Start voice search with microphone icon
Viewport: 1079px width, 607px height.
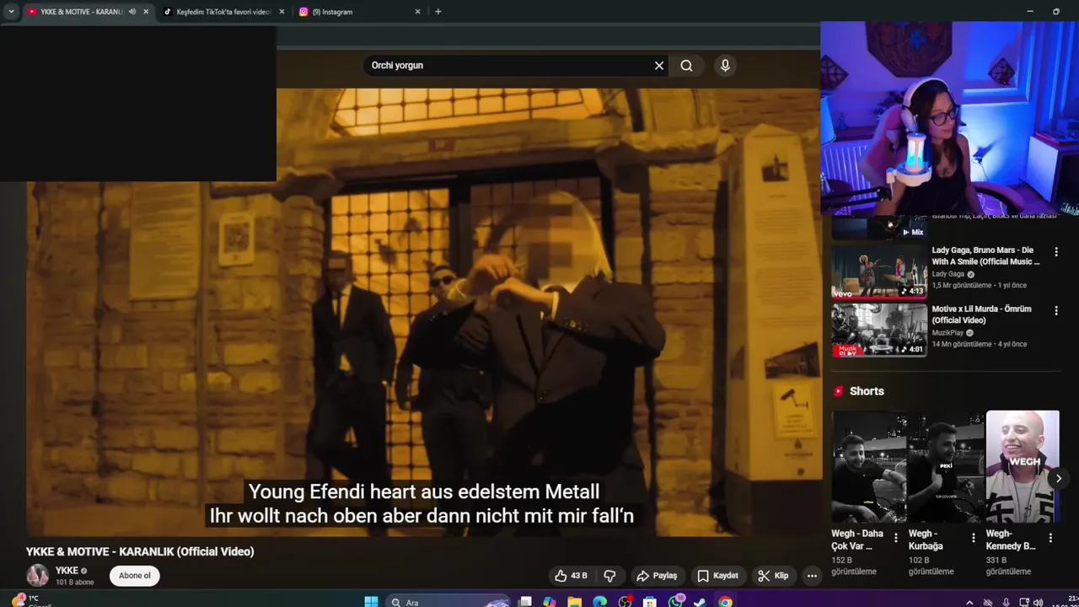[x=725, y=66]
